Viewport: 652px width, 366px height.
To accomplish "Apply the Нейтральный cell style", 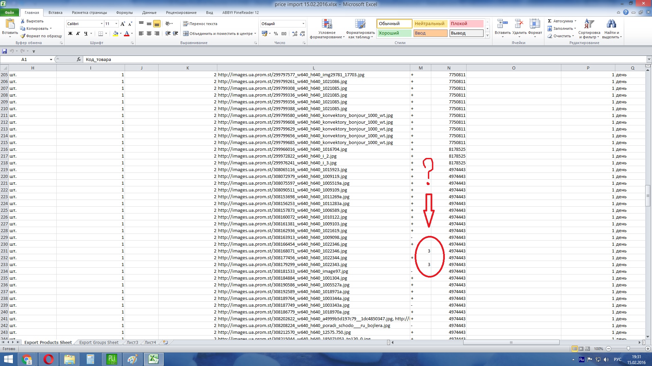I will coord(430,24).
